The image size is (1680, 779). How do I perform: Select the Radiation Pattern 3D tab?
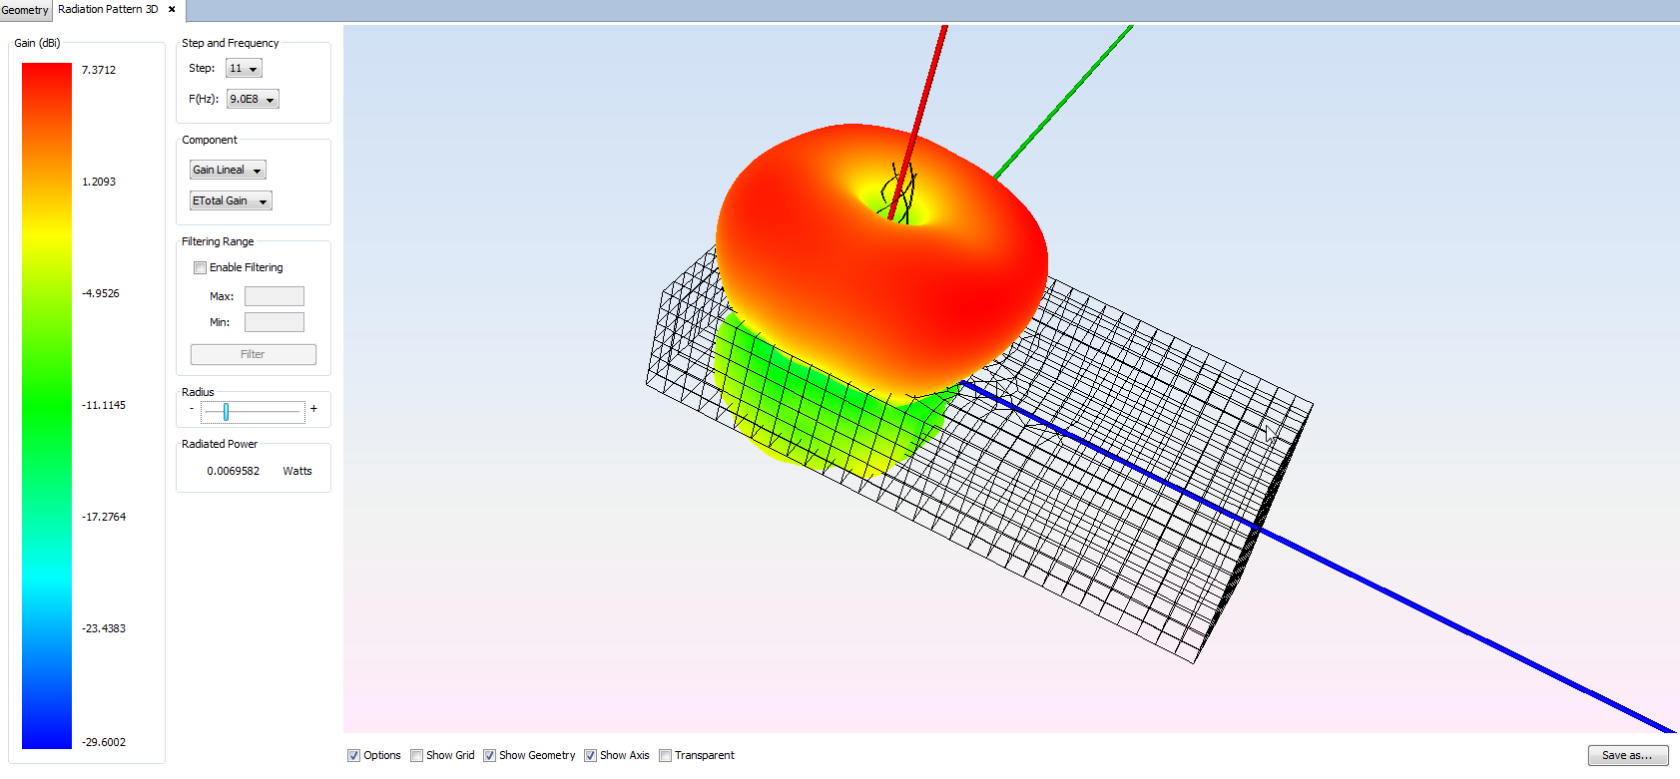(108, 10)
